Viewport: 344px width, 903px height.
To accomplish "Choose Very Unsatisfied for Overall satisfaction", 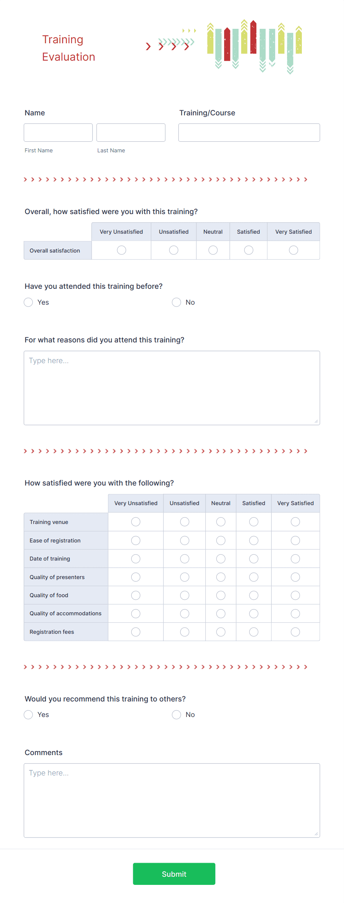I will tap(121, 250).
